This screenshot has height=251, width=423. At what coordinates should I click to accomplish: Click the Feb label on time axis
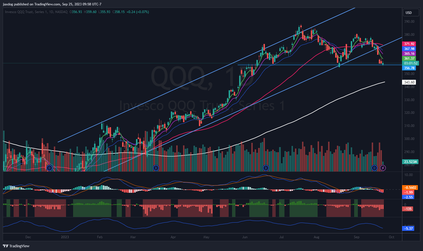tap(100, 237)
